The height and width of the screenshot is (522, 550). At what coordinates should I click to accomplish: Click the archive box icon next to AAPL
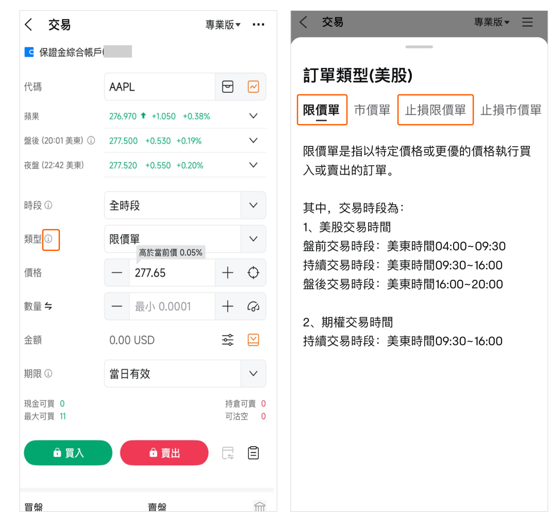tap(227, 87)
